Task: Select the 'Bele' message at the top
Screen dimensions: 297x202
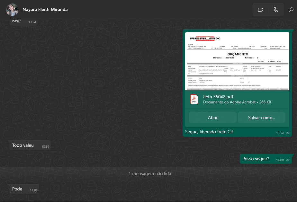Action: tap(16, 21)
